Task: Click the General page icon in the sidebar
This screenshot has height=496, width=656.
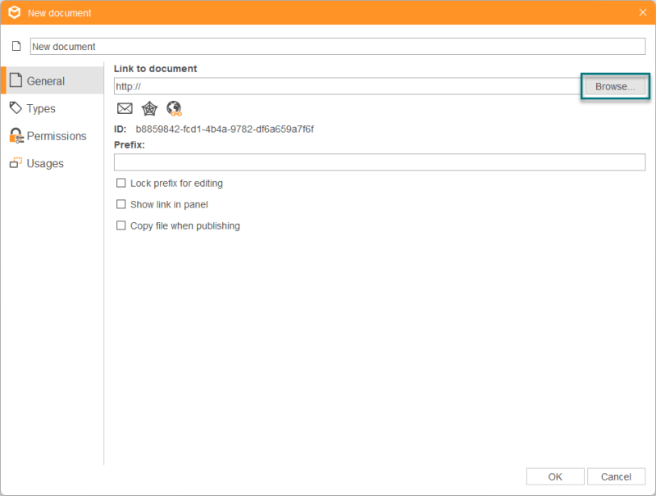Action: (17, 80)
